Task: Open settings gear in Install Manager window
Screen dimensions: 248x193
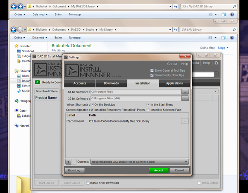Action: (216, 63)
